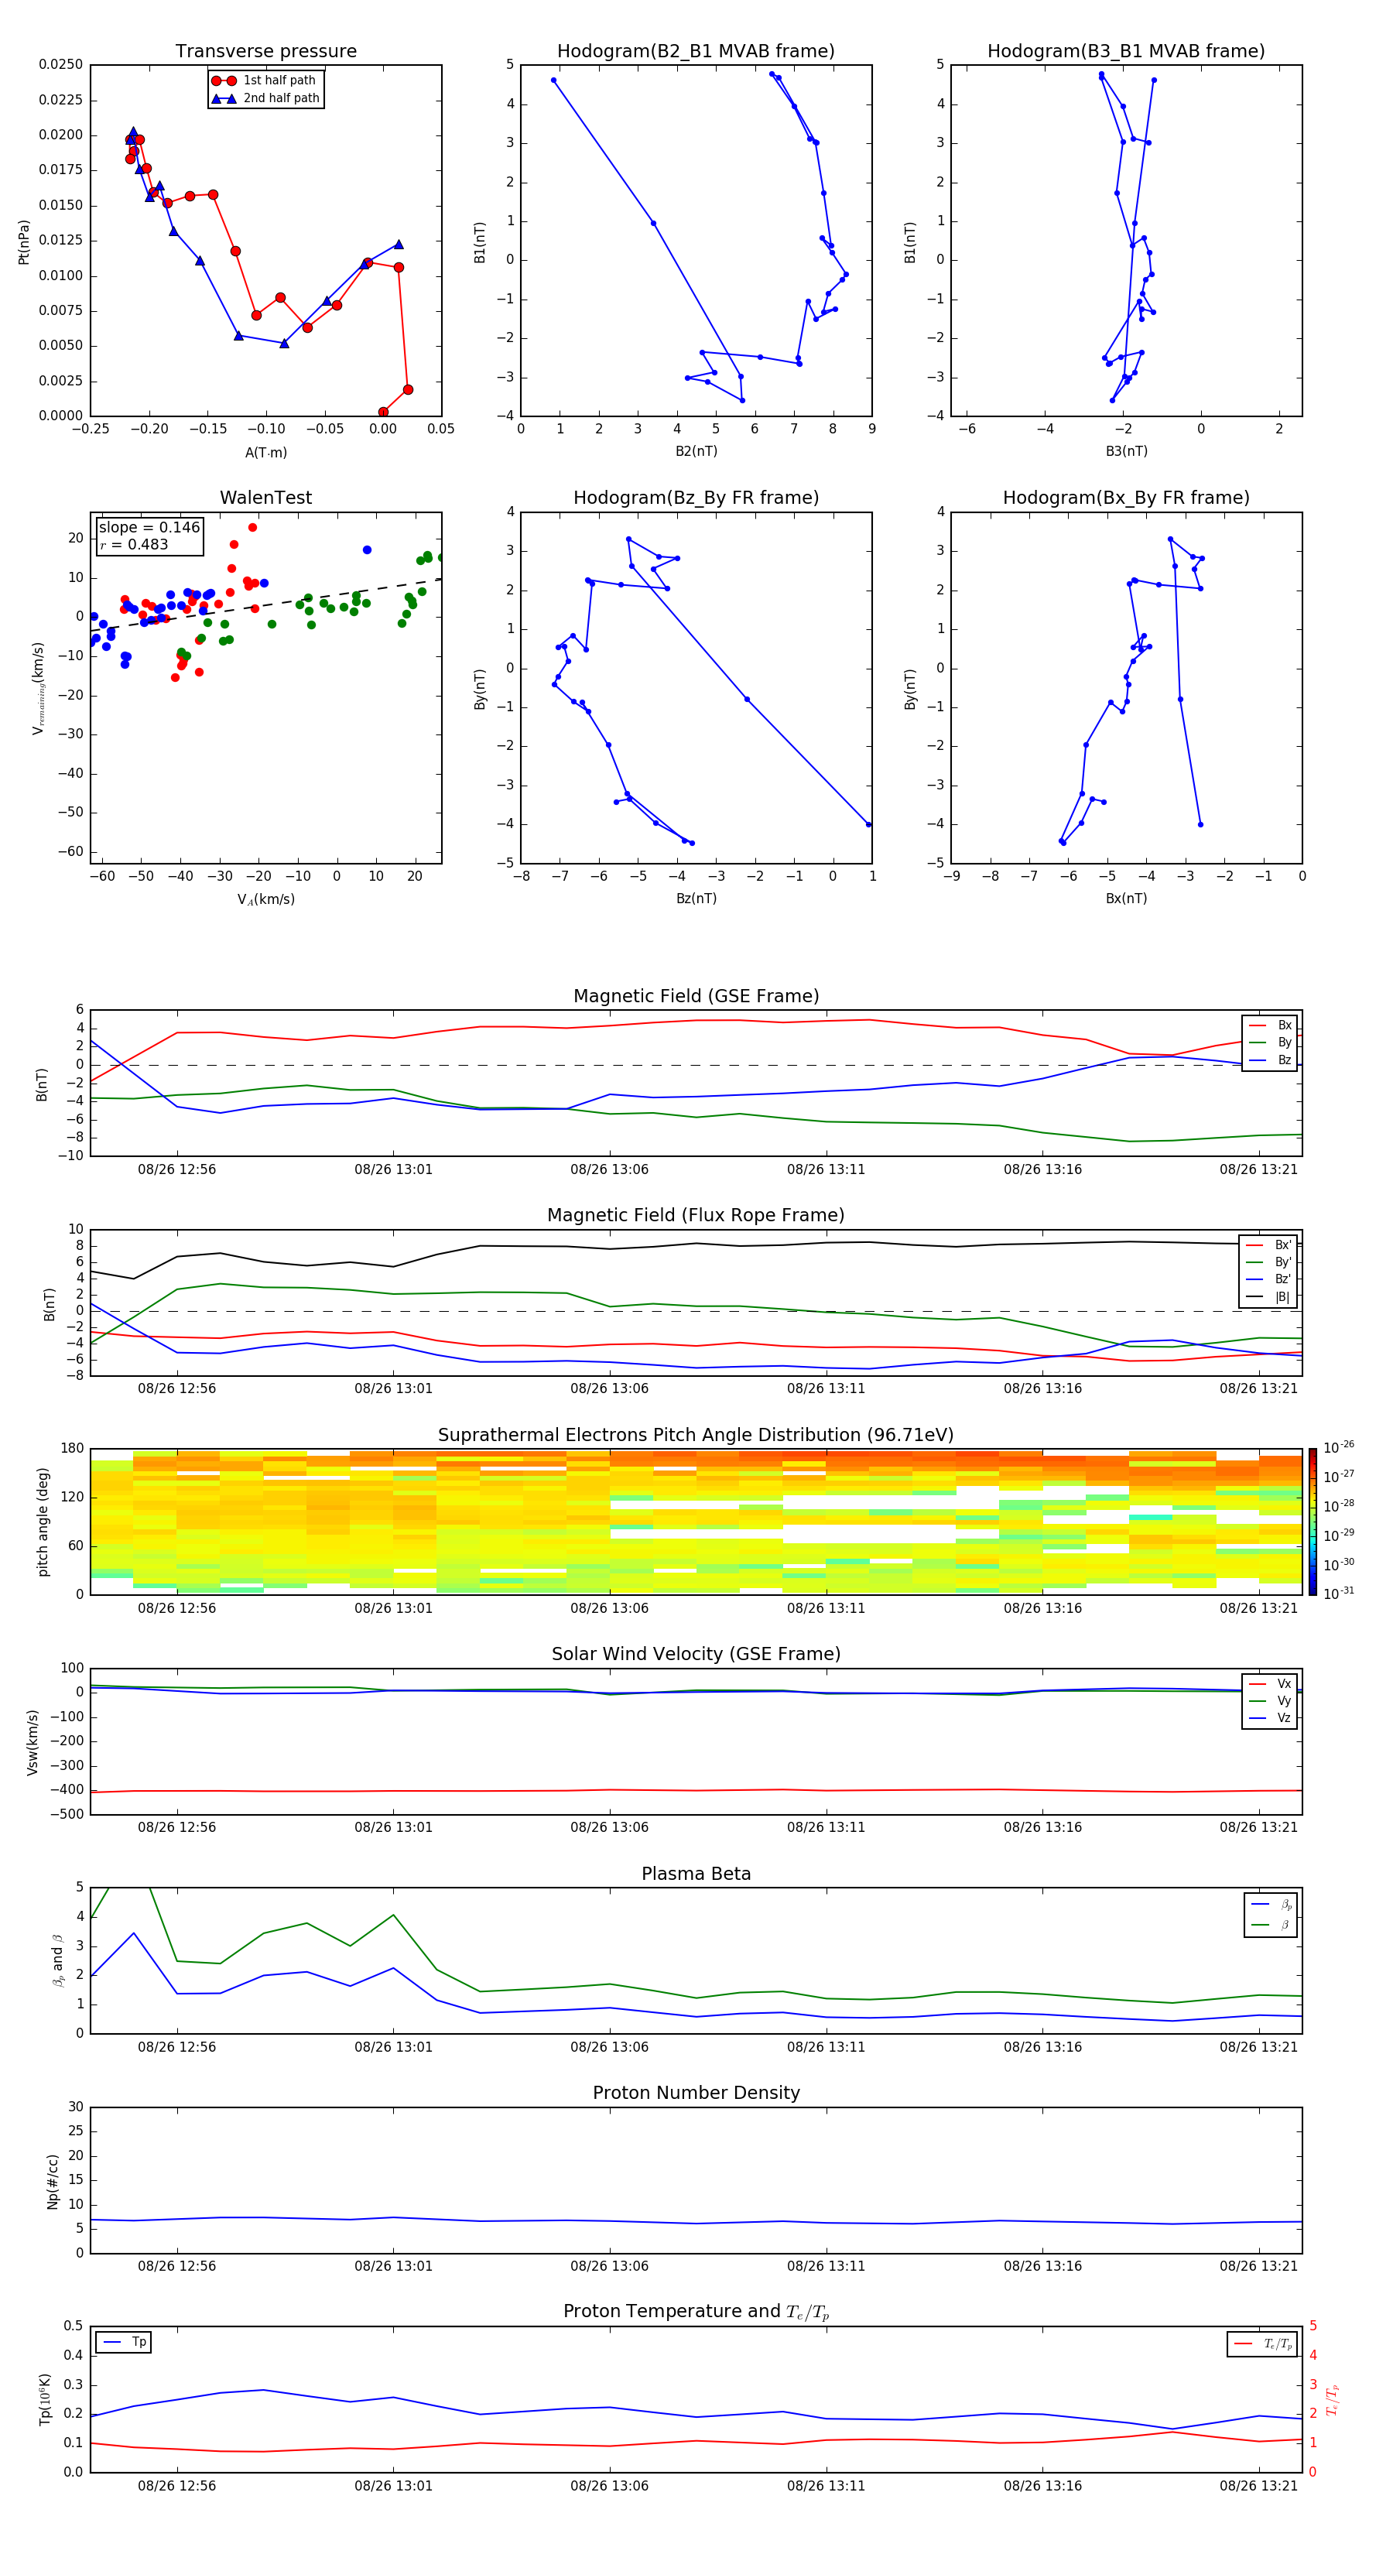
Task: Click the Suprathermal Electrons Pitch Angle Distribution title
Action: pos(696,1436)
